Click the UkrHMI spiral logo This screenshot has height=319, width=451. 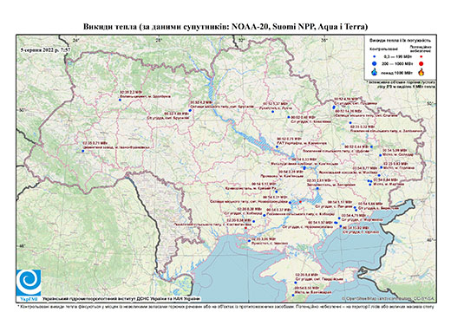29,283
